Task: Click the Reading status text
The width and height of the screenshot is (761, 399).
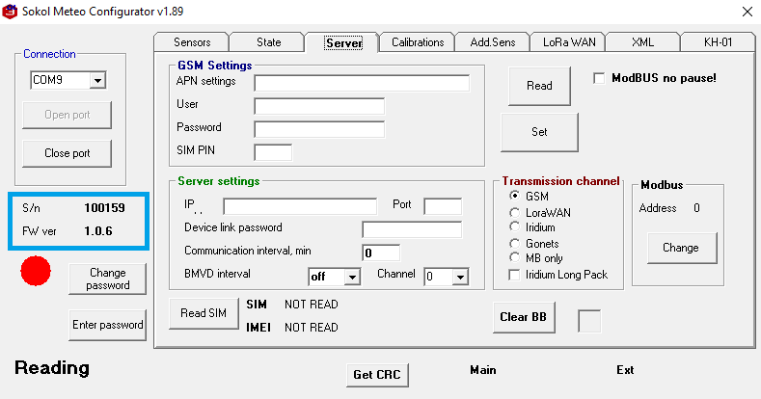Action: [52, 368]
